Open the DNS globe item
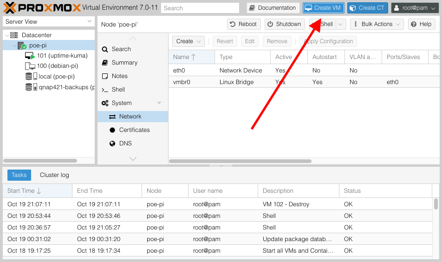This screenshot has height=262, width=442. click(112, 144)
